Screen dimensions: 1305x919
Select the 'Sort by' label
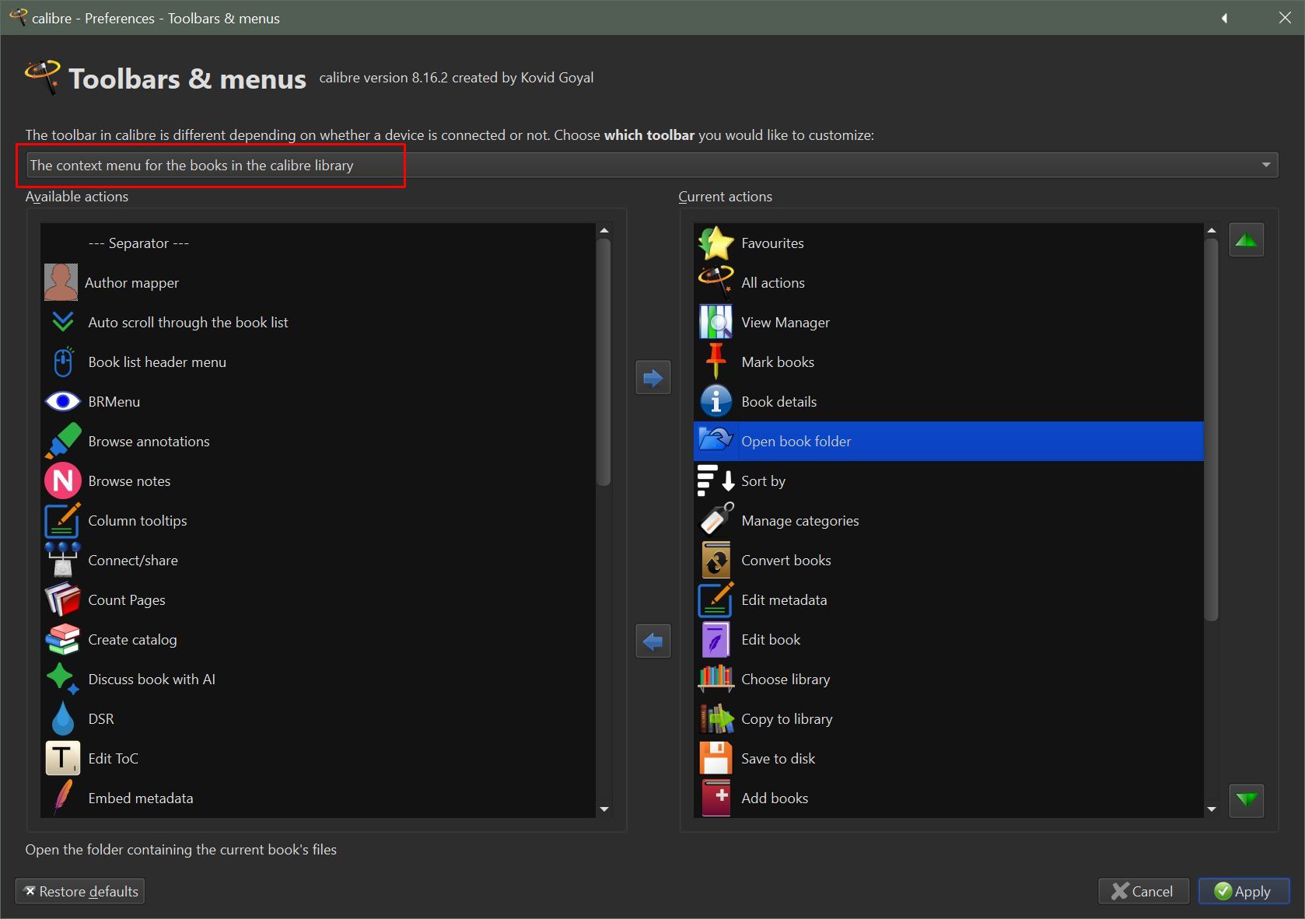pos(764,481)
